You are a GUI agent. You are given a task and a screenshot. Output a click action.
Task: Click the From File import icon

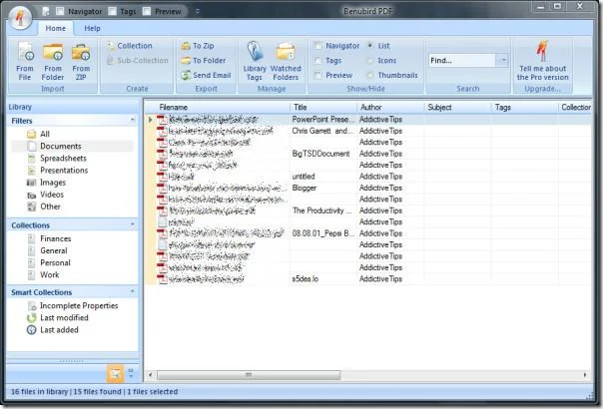tap(25, 61)
